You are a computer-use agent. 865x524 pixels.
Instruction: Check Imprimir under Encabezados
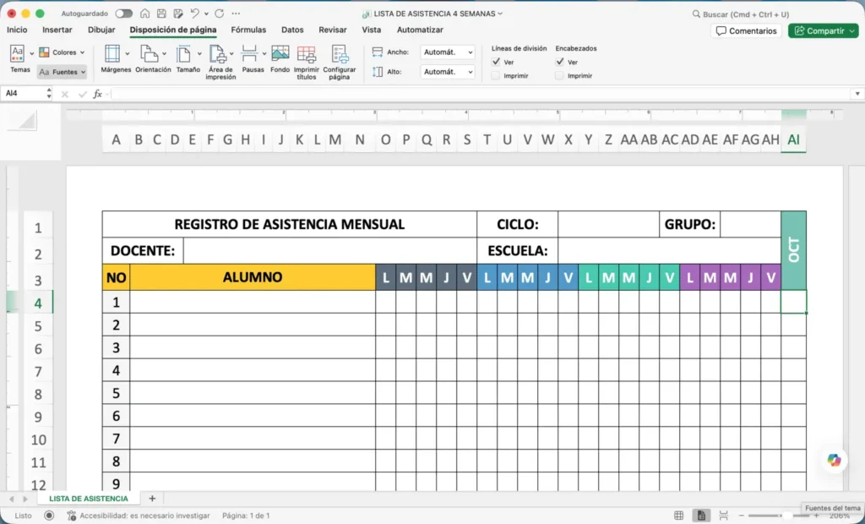tap(560, 76)
